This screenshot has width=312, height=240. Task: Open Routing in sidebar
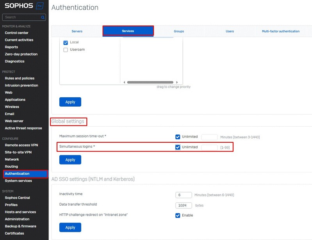(11, 167)
